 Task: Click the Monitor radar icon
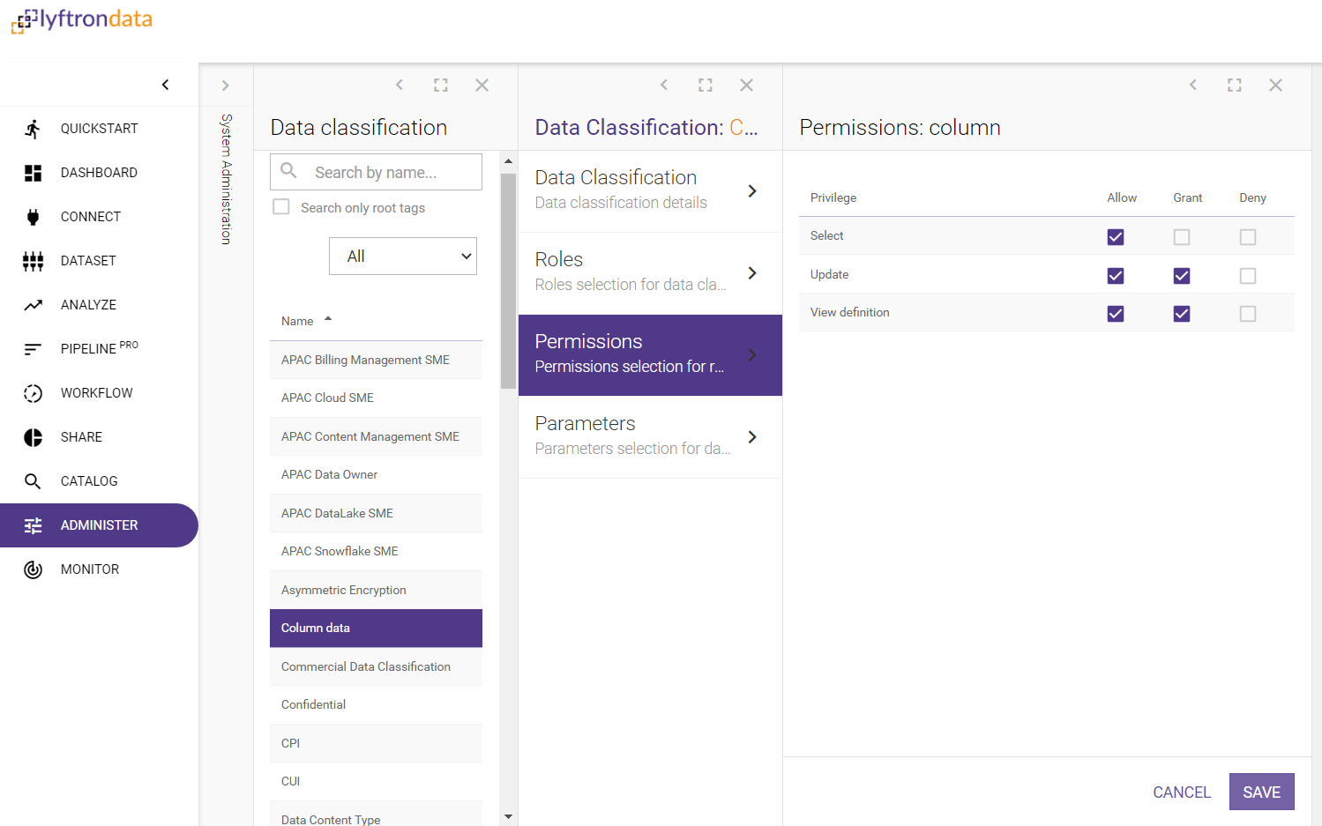(x=33, y=569)
